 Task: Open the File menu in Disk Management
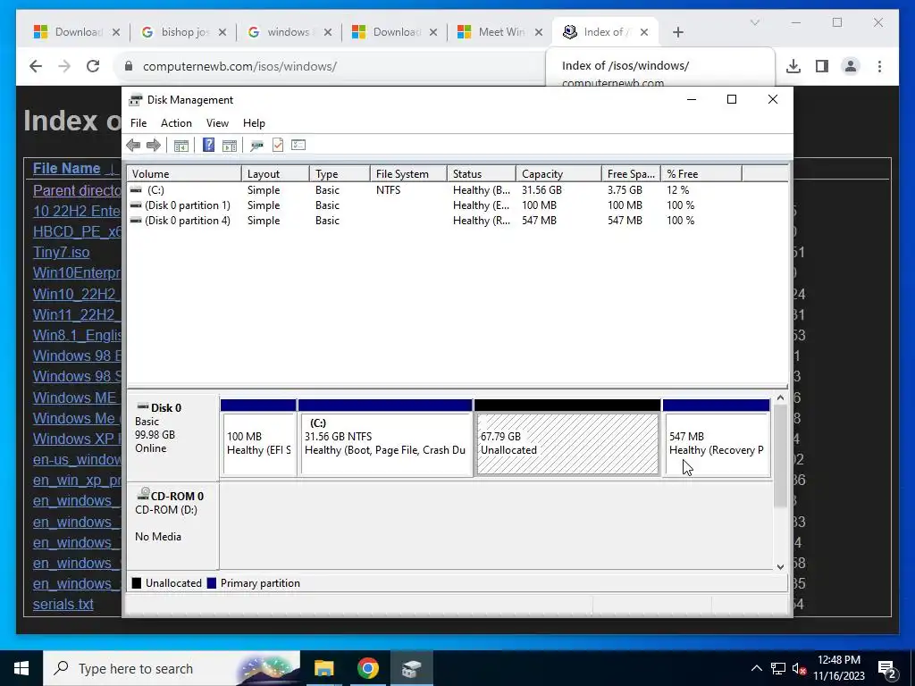point(139,123)
